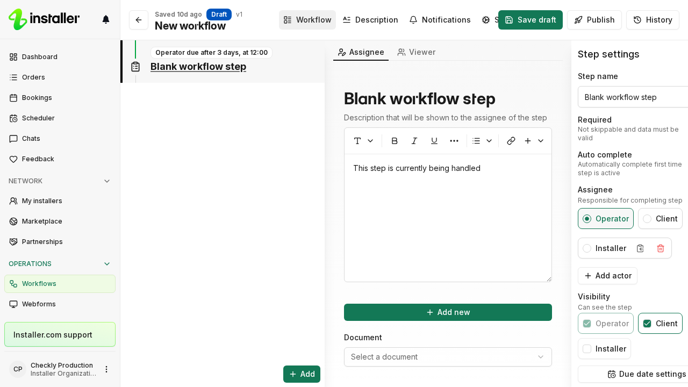Viewport: 688px width, 387px height.
Task: Toggle italic formatting in editor toolbar
Action: 414,141
